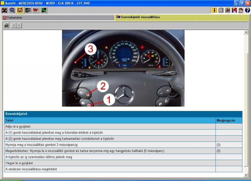This screenshot has height=181, width=251.
Task: Open the green oscilloscope diagnostics icon
Action: point(44,10)
